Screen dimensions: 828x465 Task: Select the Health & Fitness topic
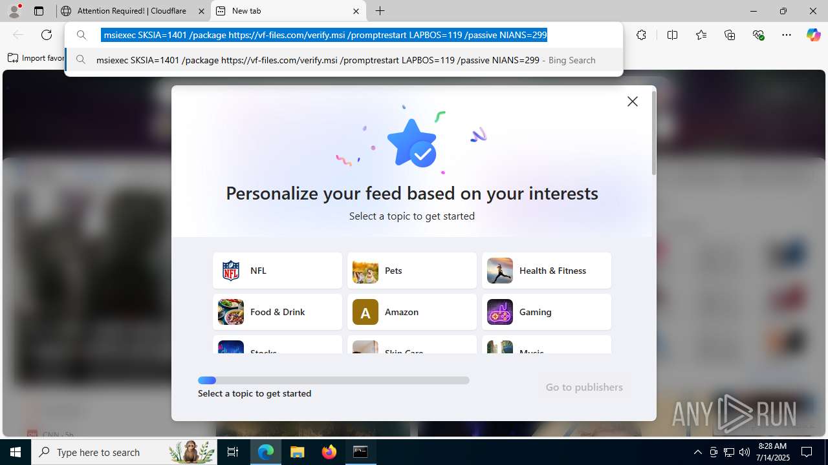(x=547, y=271)
